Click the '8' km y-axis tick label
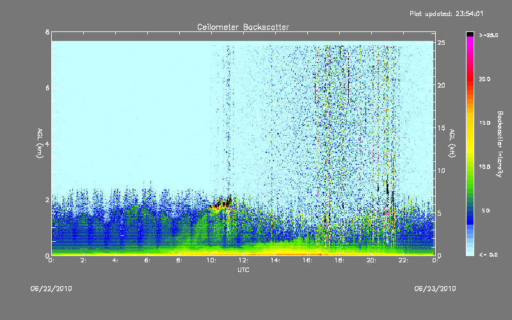The image size is (512, 320). pyautogui.click(x=47, y=33)
